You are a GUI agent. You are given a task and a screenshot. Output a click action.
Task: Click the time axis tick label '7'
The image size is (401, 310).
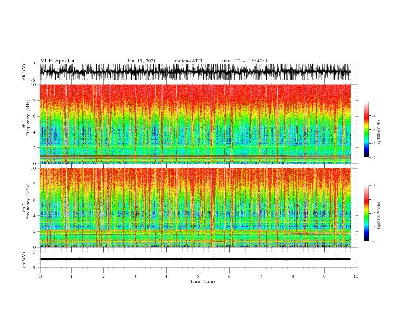click(x=261, y=276)
